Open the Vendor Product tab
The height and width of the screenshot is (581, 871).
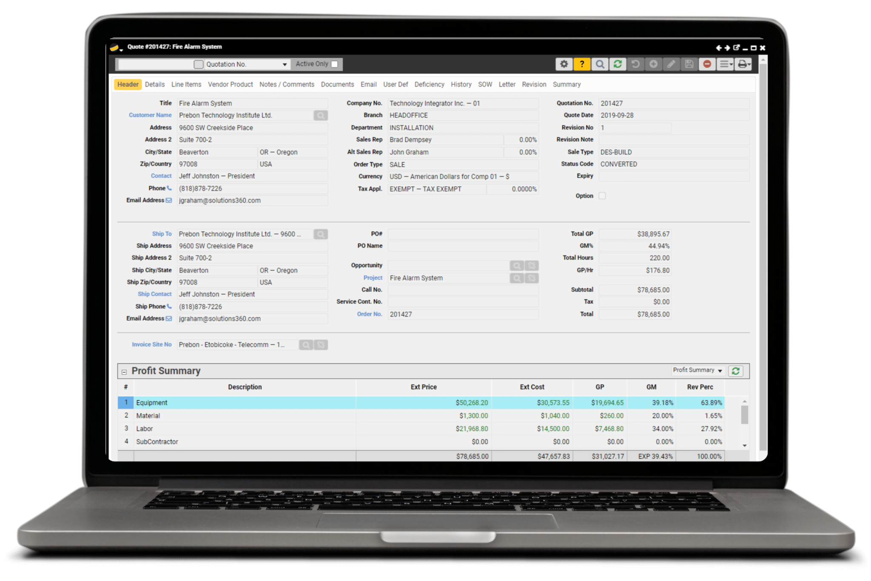230,84
